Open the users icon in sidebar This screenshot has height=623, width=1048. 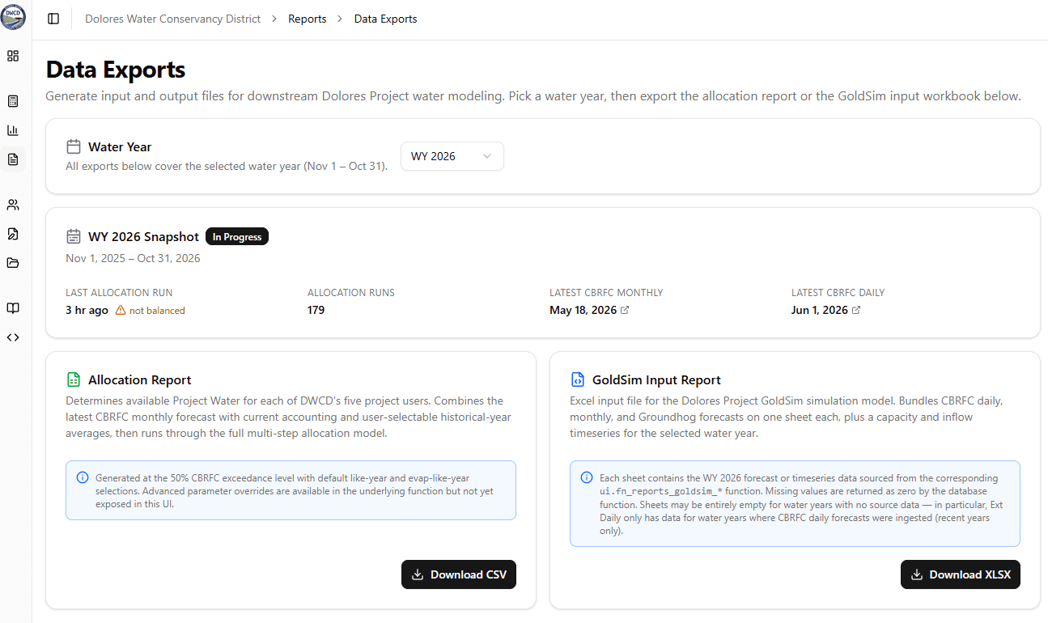coord(13,205)
